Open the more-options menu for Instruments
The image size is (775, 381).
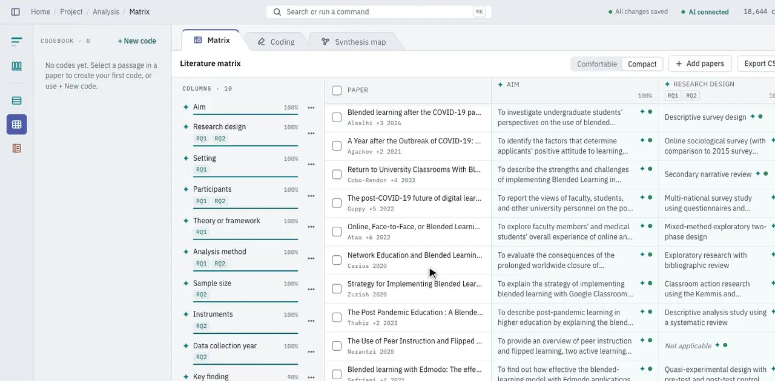(311, 321)
